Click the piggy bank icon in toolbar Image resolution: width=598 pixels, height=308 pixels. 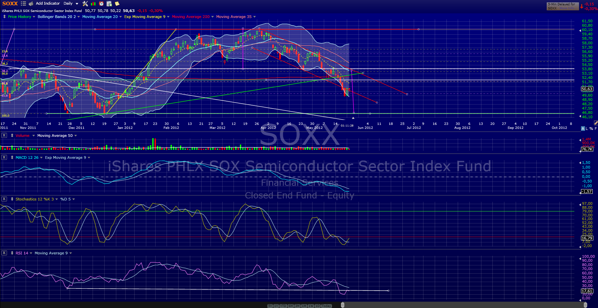pos(31,4)
